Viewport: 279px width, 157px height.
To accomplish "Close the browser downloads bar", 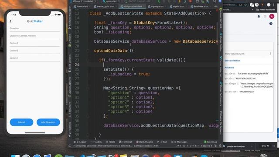I will pos(274,146).
